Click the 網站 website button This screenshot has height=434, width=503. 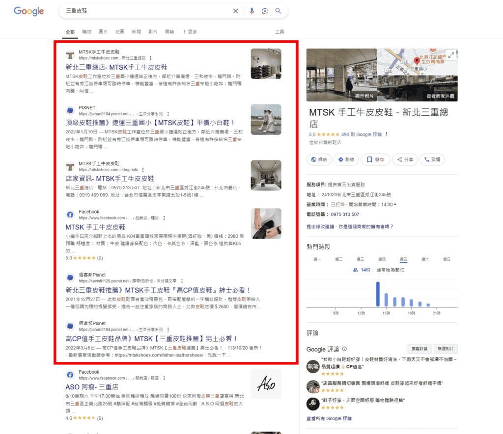[319, 159]
